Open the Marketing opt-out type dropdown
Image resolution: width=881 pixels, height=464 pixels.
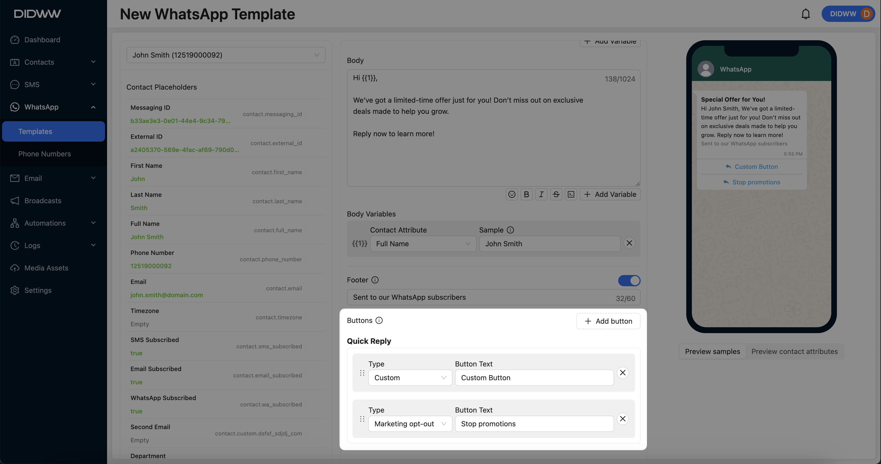point(410,424)
